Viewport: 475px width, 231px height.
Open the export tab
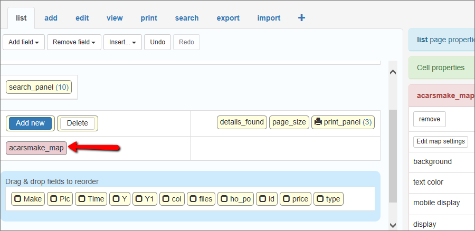coord(228,18)
